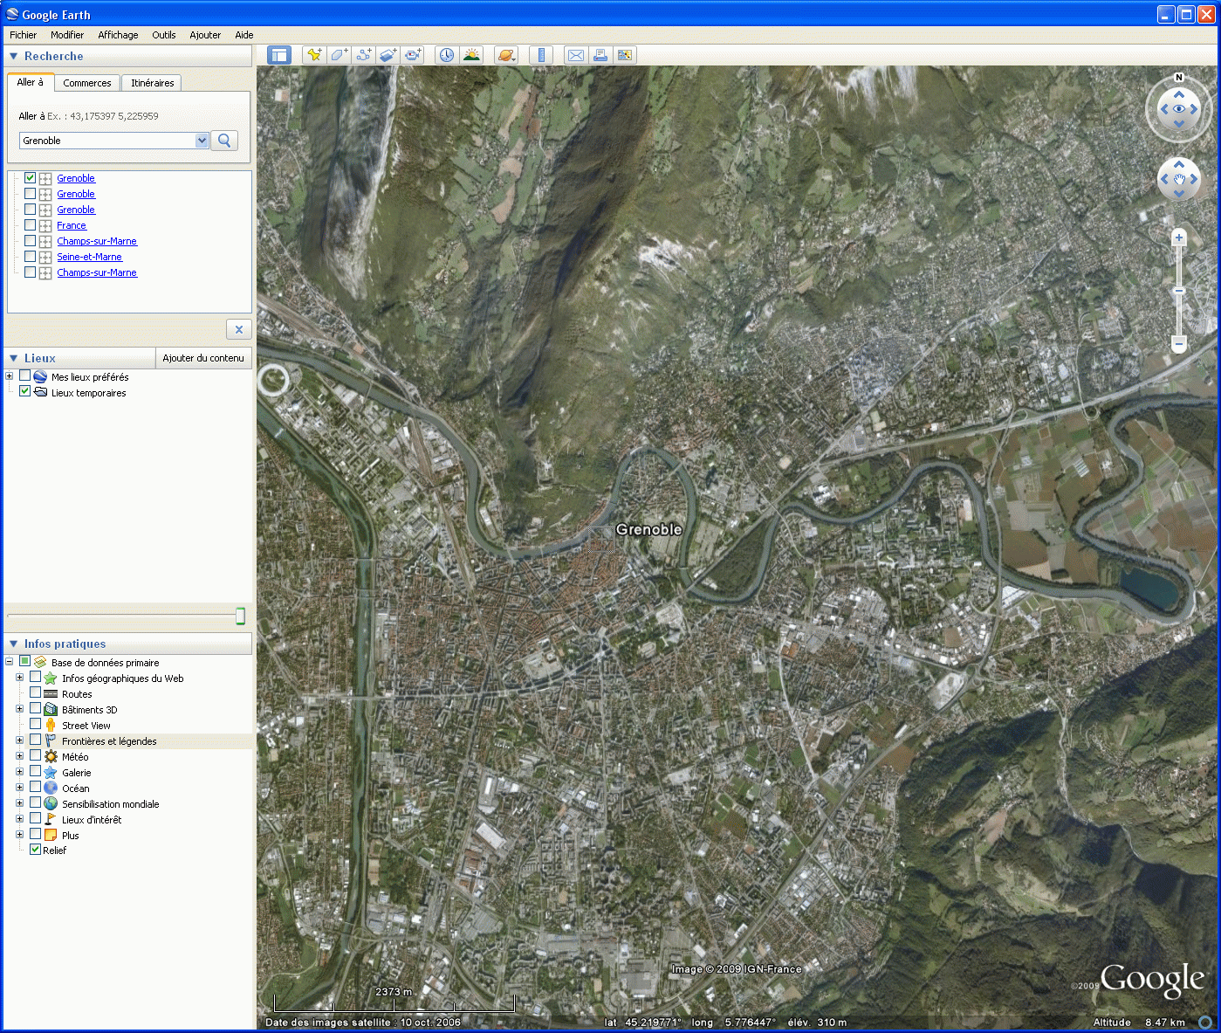Click the Aller à search input field
This screenshot has width=1221, height=1033.
point(107,141)
